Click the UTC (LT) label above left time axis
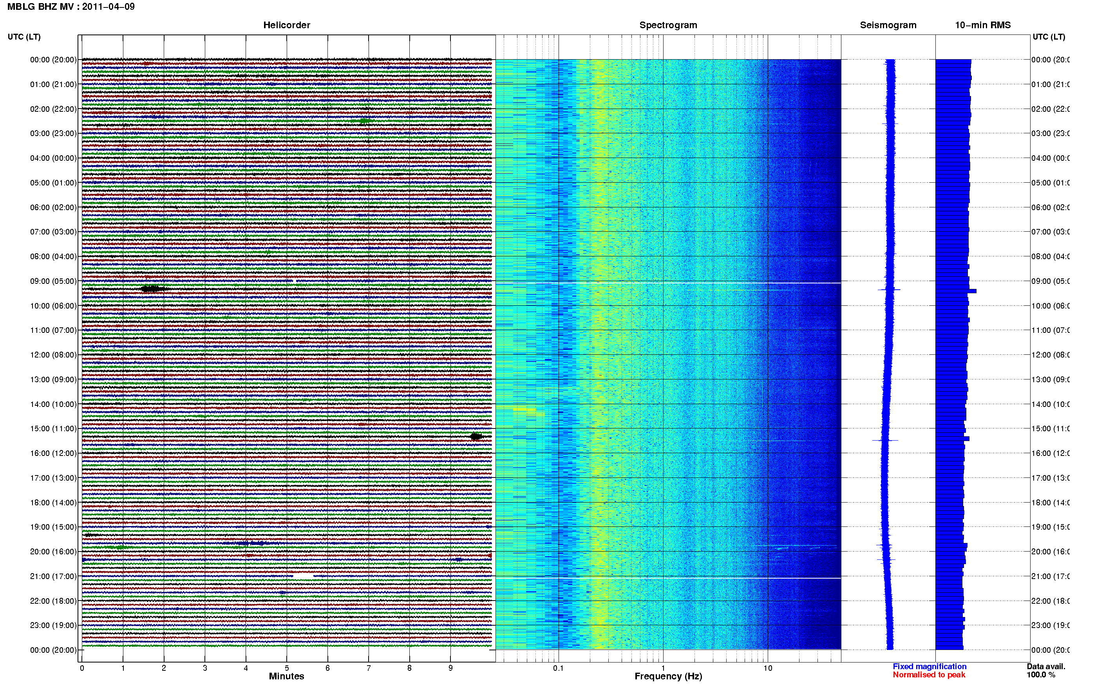 (24, 37)
